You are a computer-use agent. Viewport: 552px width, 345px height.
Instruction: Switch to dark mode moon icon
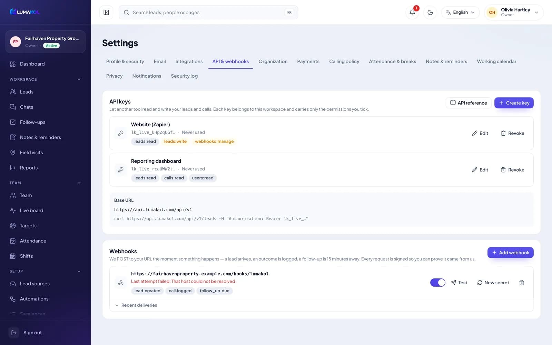tap(430, 12)
